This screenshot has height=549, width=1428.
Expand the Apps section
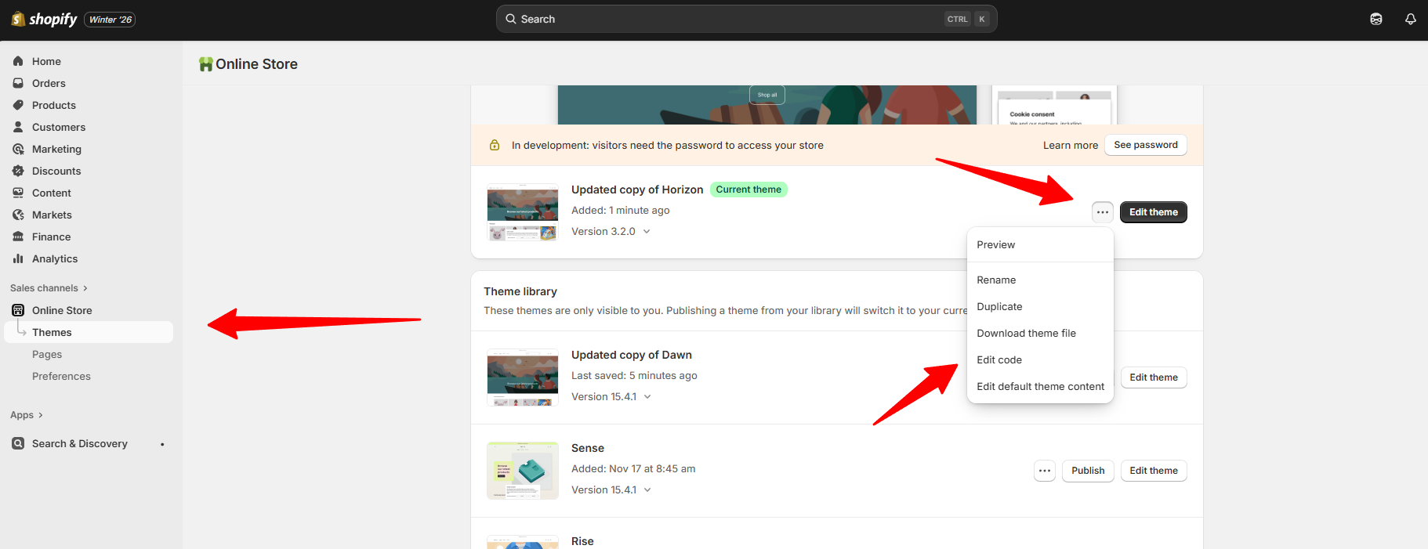[27, 415]
